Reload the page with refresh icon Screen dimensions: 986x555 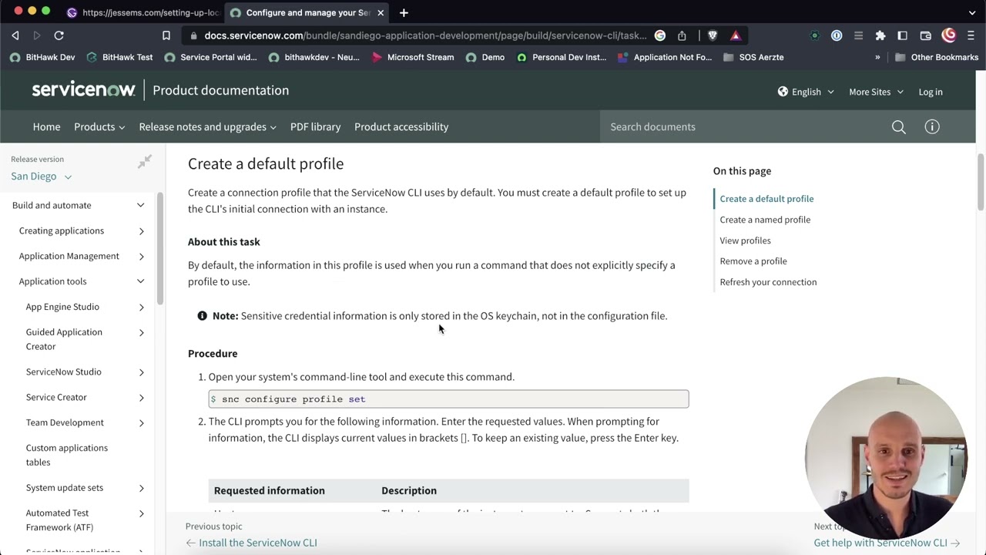pyautogui.click(x=59, y=35)
